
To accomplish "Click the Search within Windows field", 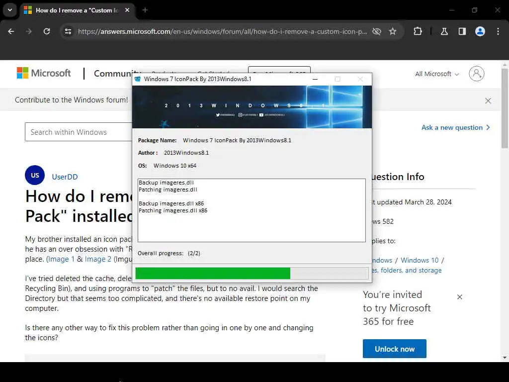I will tap(79, 132).
